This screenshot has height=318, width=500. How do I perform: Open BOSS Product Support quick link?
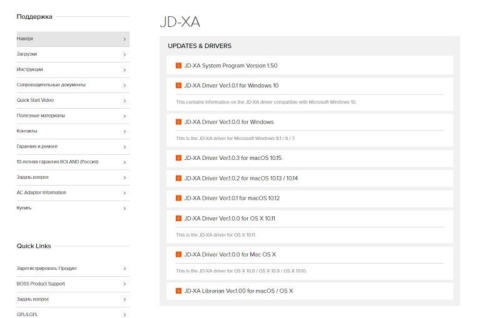click(73, 284)
